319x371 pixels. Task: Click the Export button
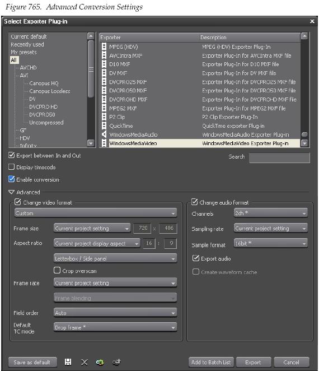[x=254, y=362]
